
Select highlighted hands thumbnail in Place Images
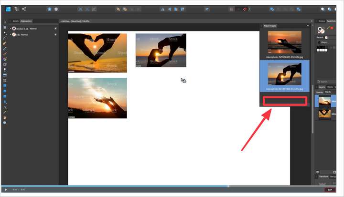[285, 74]
